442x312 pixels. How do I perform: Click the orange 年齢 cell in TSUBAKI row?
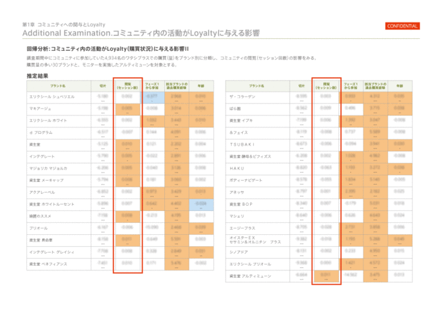coord(400,145)
